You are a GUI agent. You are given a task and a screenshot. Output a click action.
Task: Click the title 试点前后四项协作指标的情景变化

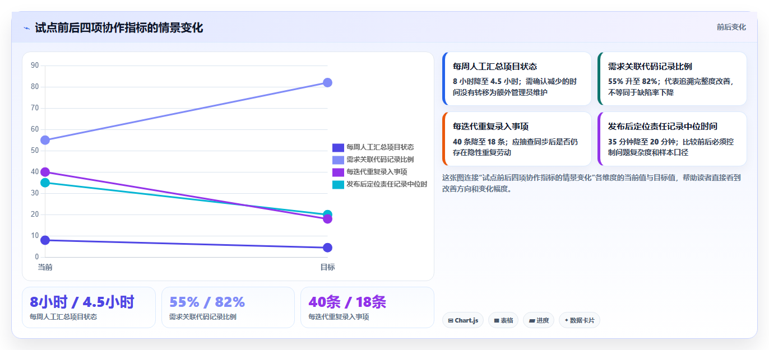(x=119, y=27)
